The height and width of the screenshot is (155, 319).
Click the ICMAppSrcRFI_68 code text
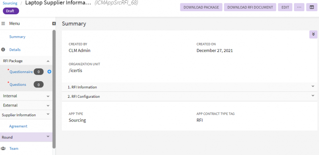[x=116, y=3]
